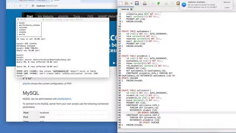Screen dimensions: 236x133
Task: Click the Port value '3306' in parameters table
Action: point(42,117)
